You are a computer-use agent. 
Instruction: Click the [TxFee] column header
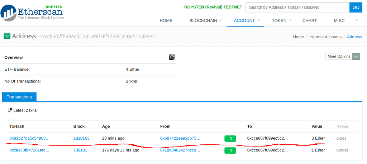[342, 127]
